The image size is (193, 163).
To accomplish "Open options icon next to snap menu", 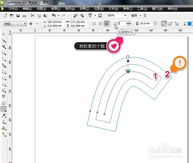I will click(x=145, y=15).
